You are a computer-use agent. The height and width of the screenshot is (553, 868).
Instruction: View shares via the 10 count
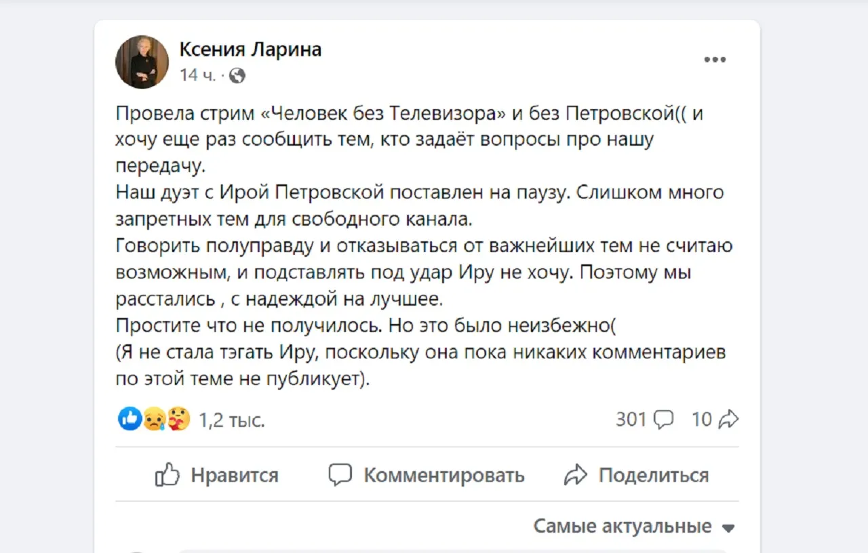701,420
